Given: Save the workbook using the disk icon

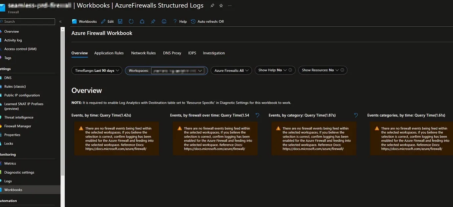Looking at the screenshot, I should click(120, 21).
